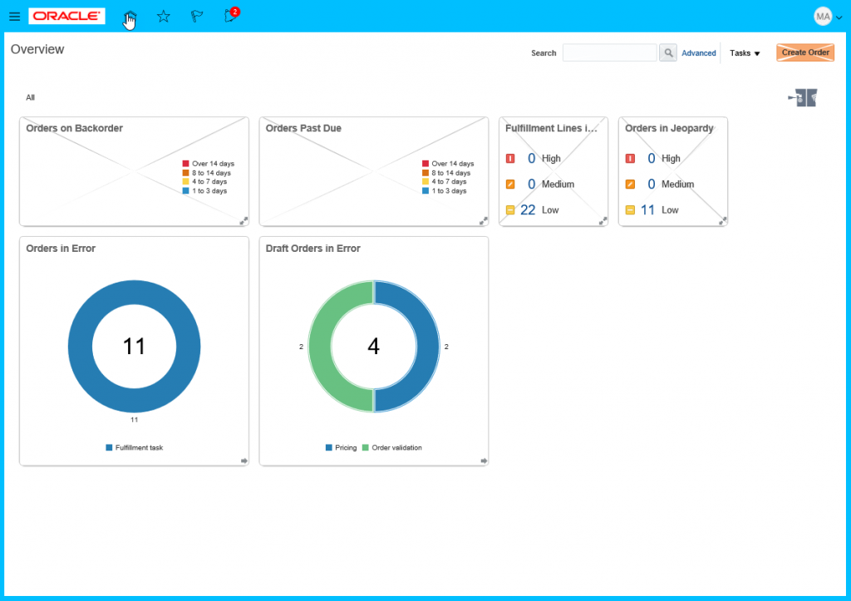The image size is (851, 601).
Task: Open Favorites star icon
Action: tap(164, 17)
